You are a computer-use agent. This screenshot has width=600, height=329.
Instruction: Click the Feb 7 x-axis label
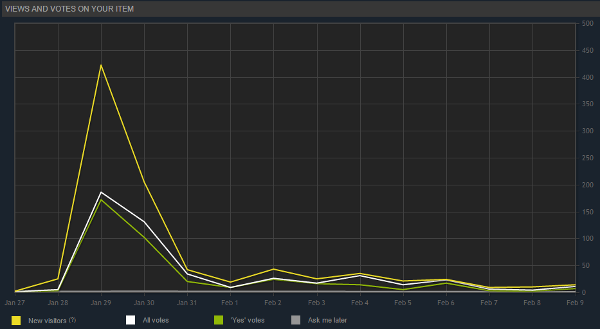click(489, 303)
